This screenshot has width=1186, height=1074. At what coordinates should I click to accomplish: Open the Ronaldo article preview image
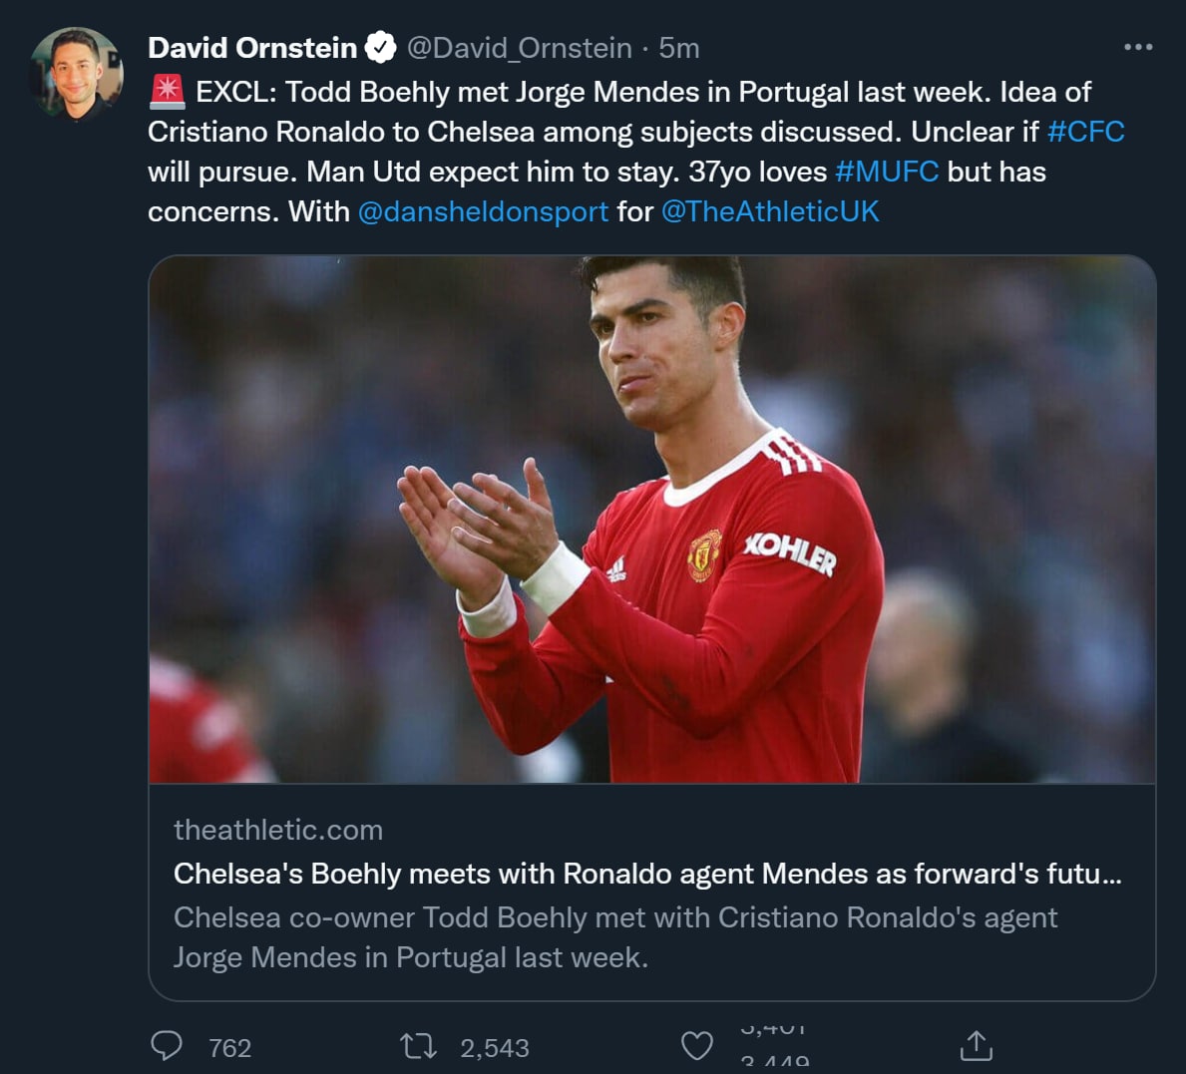(652, 519)
